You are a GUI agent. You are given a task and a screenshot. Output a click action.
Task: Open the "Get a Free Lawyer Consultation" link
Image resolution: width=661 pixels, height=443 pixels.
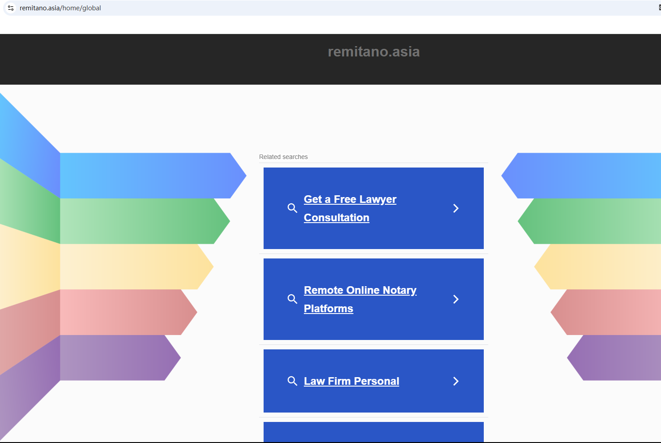click(x=350, y=208)
